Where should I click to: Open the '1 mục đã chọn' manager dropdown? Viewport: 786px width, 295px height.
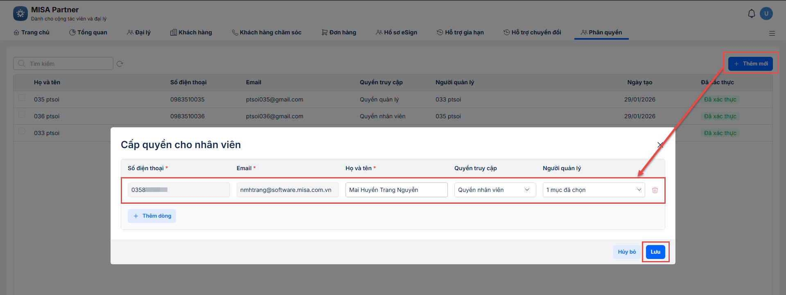point(594,190)
